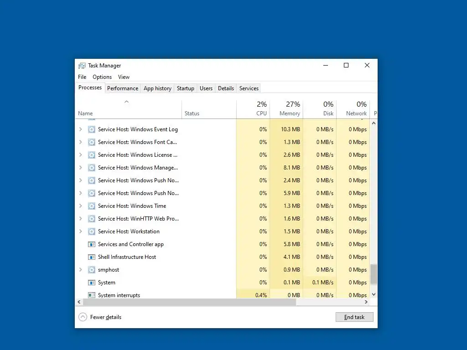This screenshot has height=350, width=467.
Task: Select the Shell Infrastructure Host row text
Action: pos(127,257)
